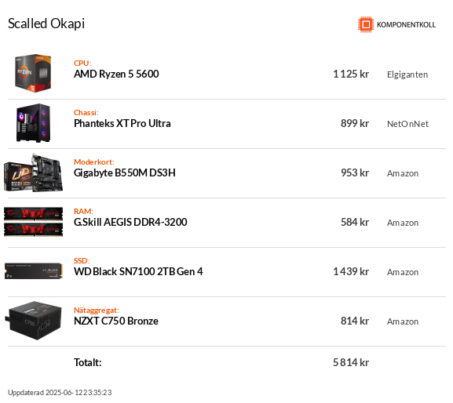The height and width of the screenshot is (403, 453).
Task: Select the Gigabyte B550M DS3H motherboard image
Action: click(x=33, y=172)
